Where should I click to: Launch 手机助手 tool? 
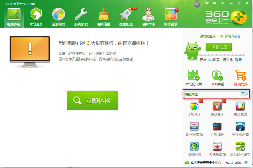194,109
